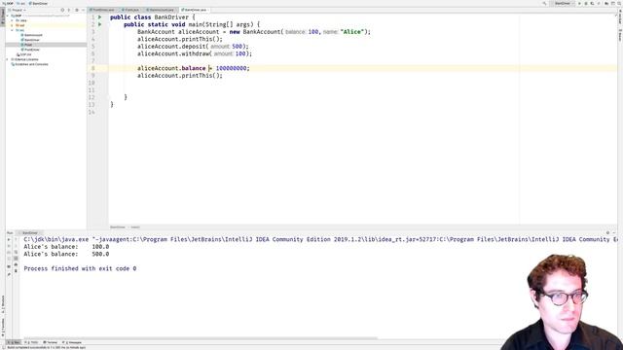Switch to the PointDriver.java tab
This screenshot has width=623, height=350.
click(103, 10)
